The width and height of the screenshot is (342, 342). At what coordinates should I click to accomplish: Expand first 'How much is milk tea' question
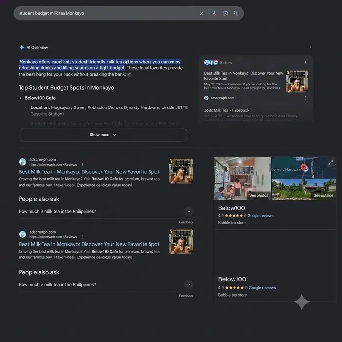106,211
